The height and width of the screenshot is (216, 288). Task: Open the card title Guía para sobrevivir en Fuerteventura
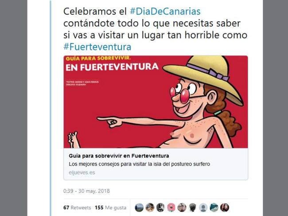point(119,156)
